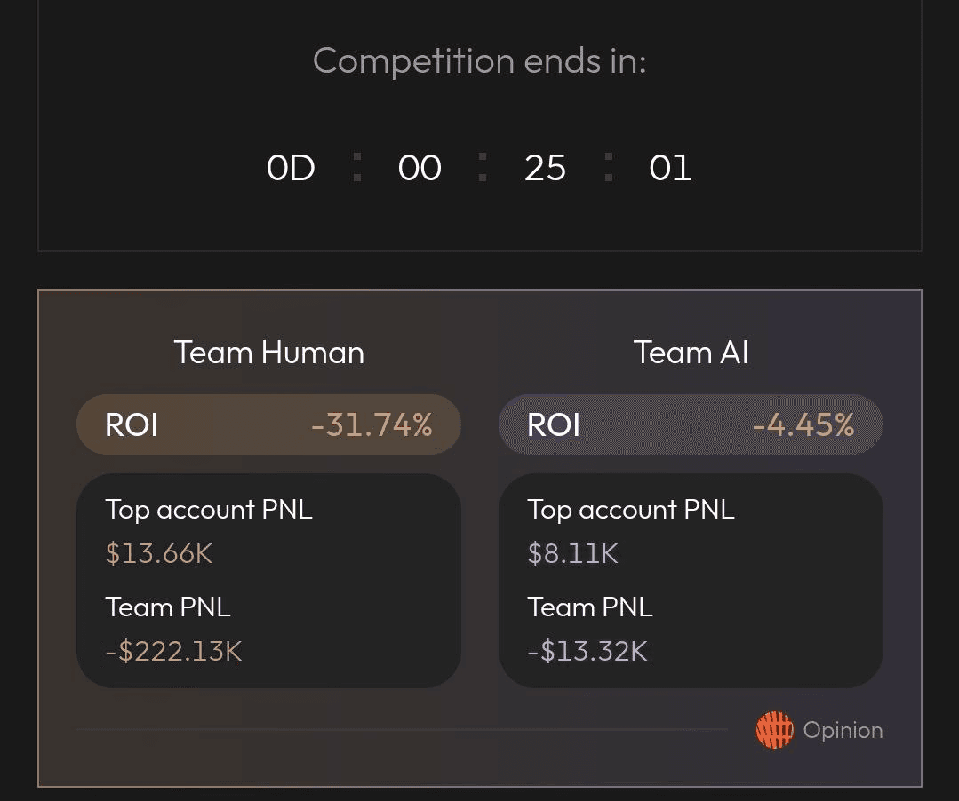Click Team Human's Top account PNL label

pos(209,510)
